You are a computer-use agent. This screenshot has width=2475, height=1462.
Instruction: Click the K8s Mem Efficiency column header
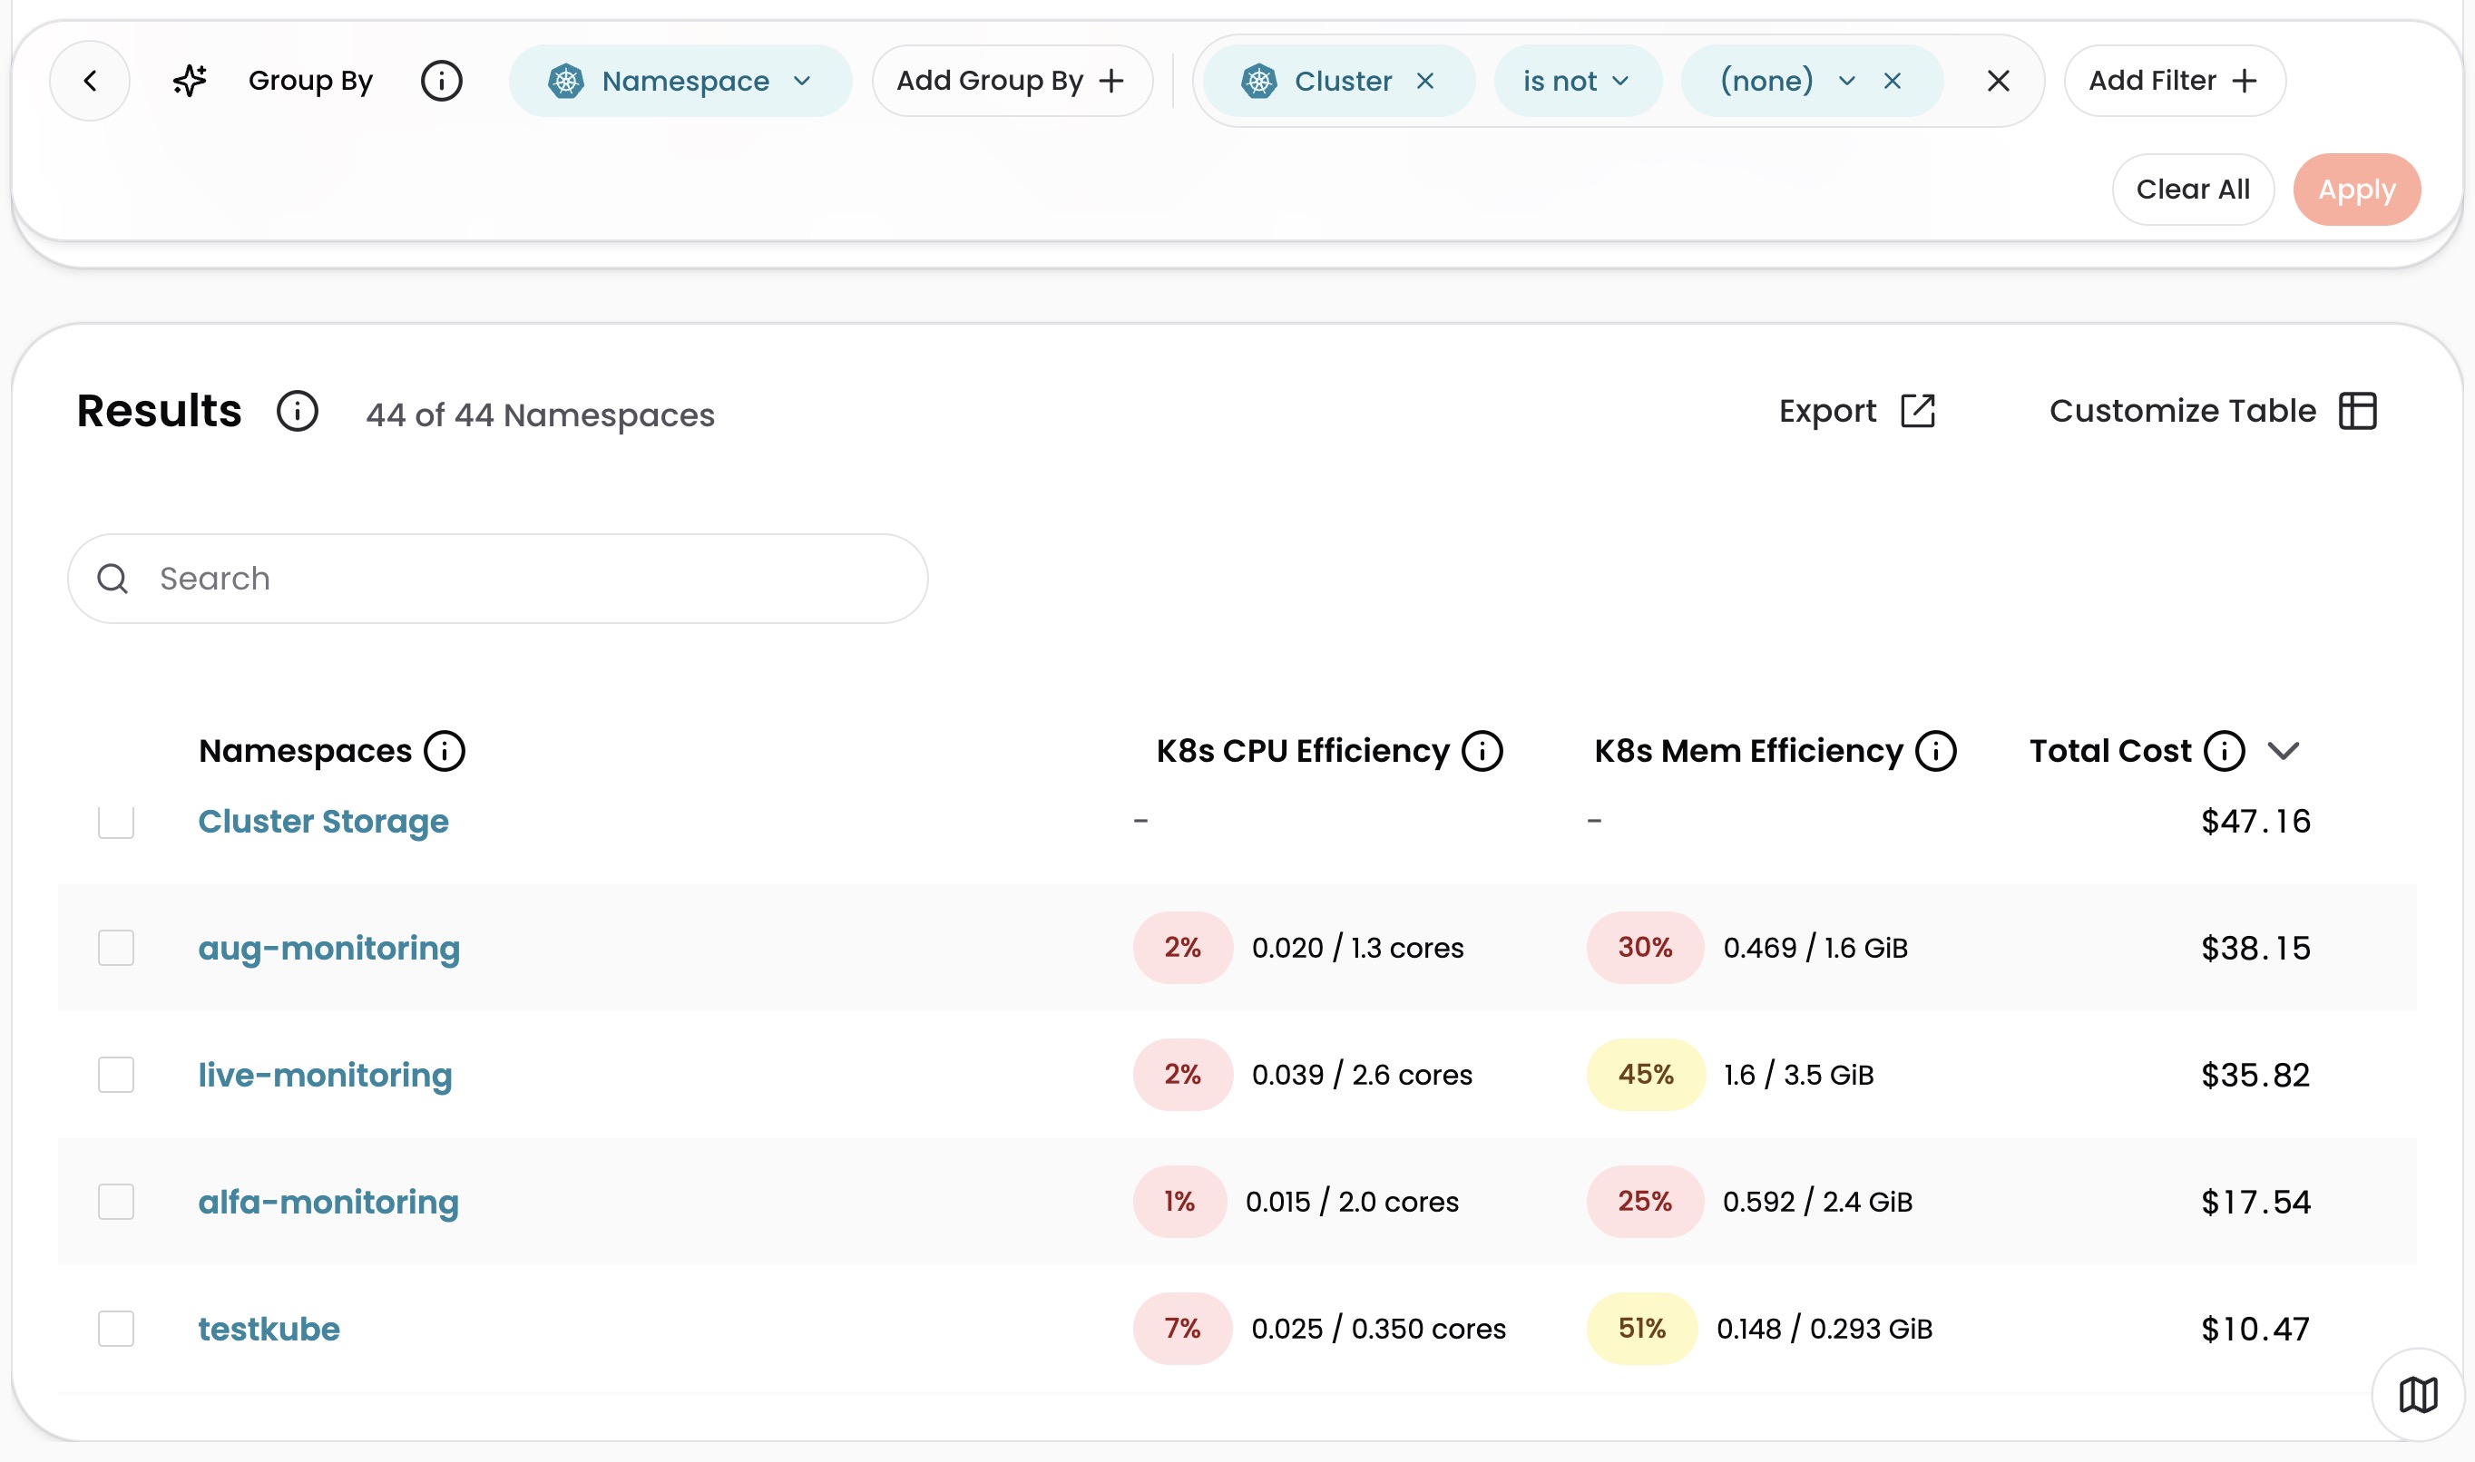coord(1749,751)
